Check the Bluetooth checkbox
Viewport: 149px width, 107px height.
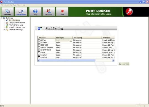click(x=39, y=57)
